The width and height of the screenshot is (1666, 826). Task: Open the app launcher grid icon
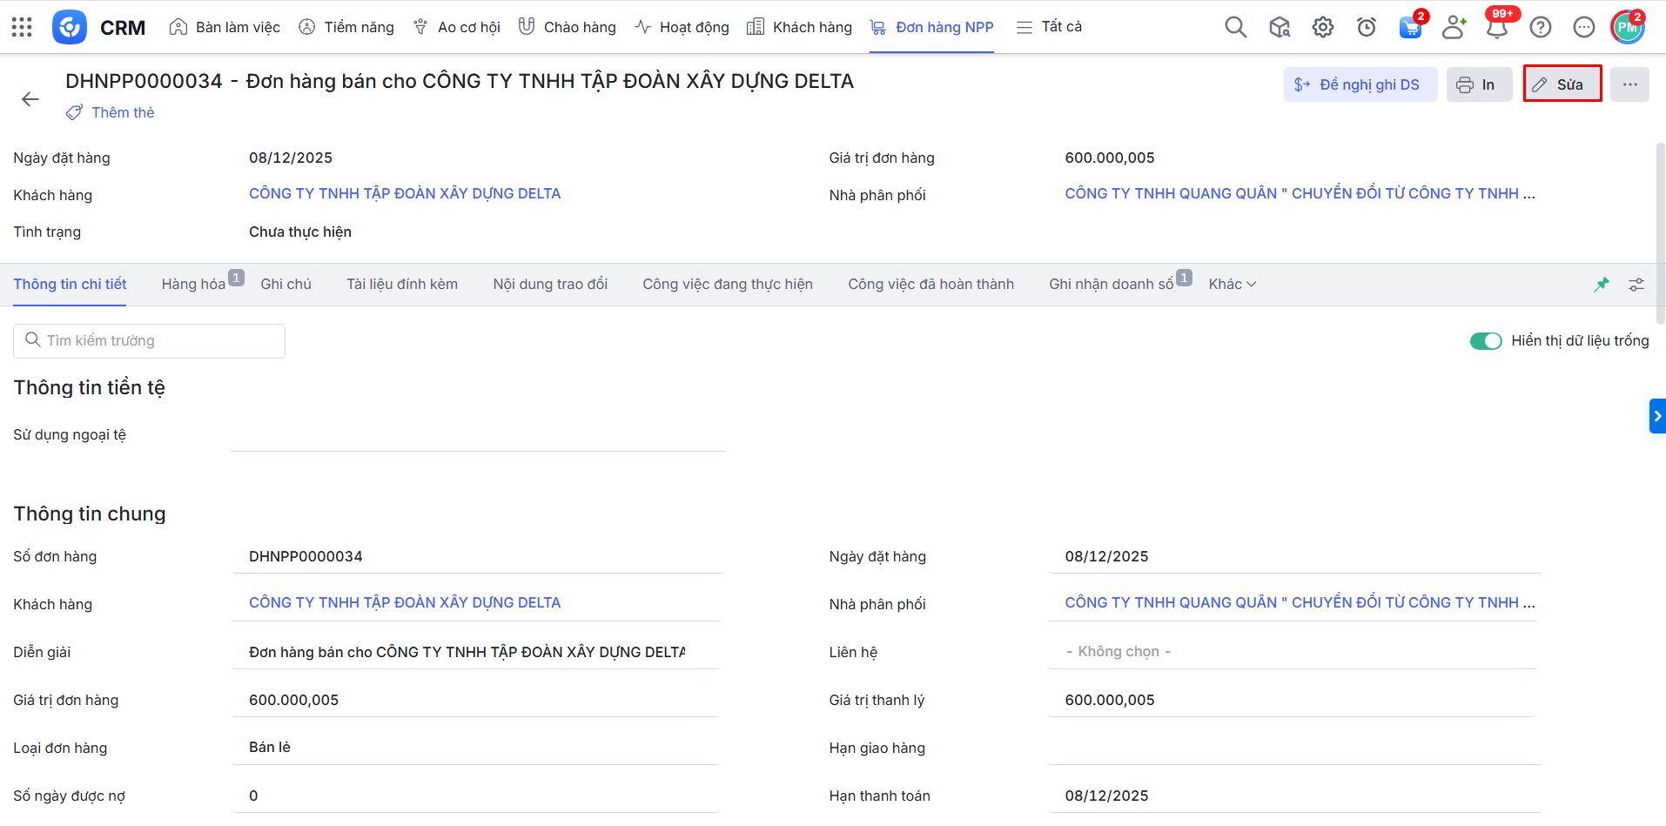[x=22, y=27]
